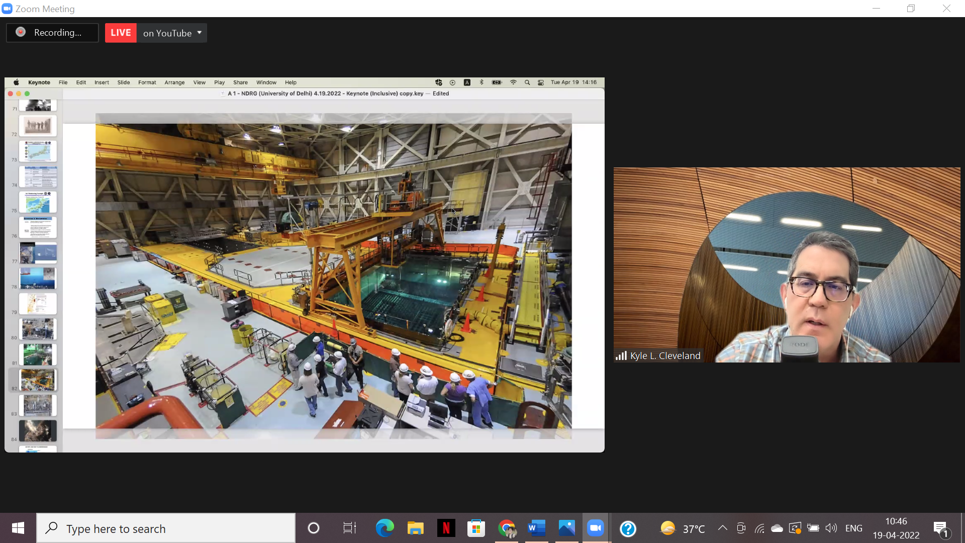The height and width of the screenshot is (543, 965).
Task: Open the weather widget showing 37°C
Action: [x=683, y=528]
